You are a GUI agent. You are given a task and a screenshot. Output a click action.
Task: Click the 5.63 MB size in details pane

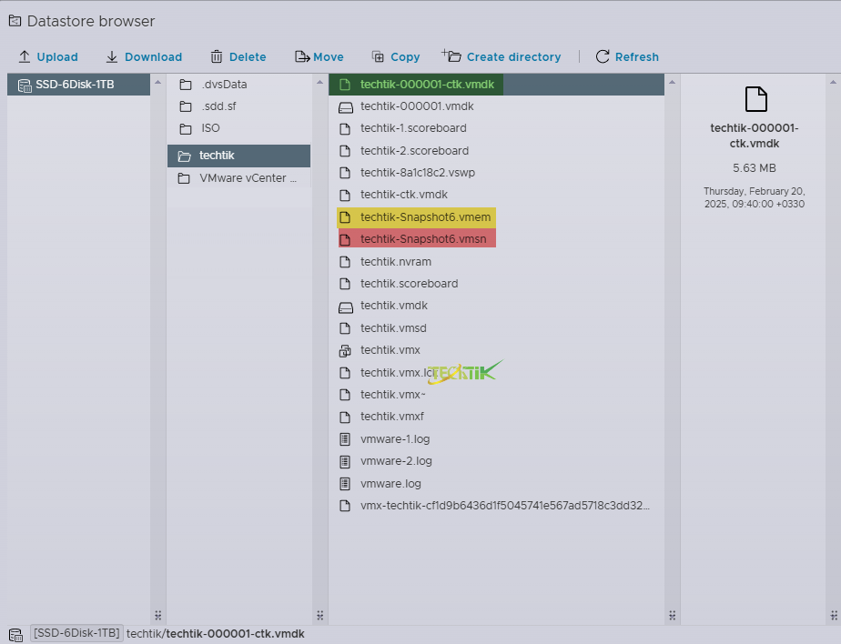tap(755, 168)
